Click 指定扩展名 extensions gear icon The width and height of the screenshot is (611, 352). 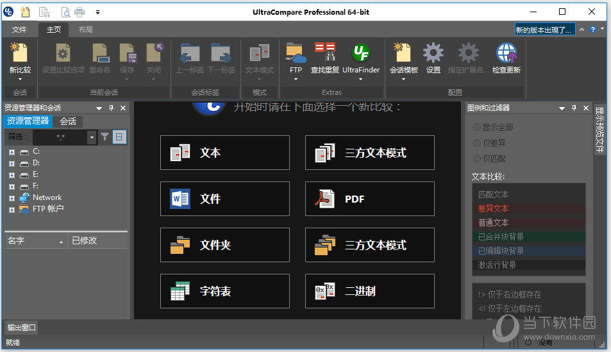(468, 53)
